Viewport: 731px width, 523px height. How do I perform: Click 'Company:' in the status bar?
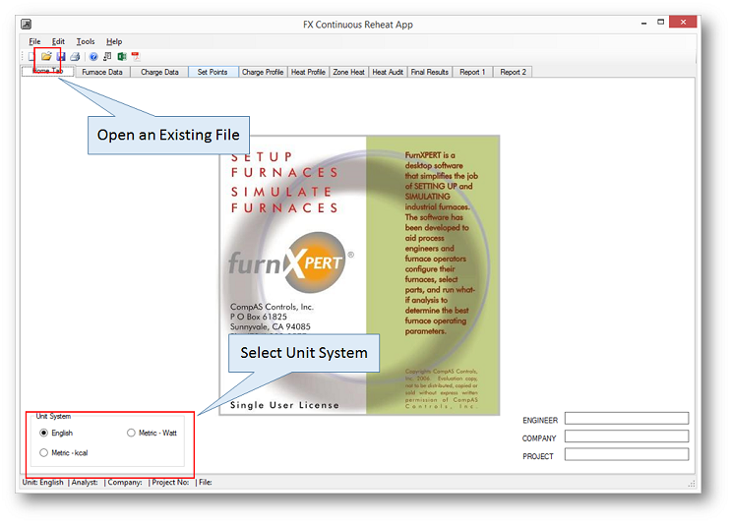tap(125, 482)
